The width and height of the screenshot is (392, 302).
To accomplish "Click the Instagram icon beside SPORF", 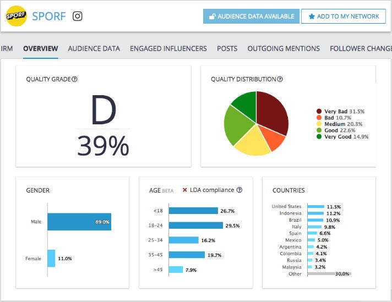I will (78, 16).
